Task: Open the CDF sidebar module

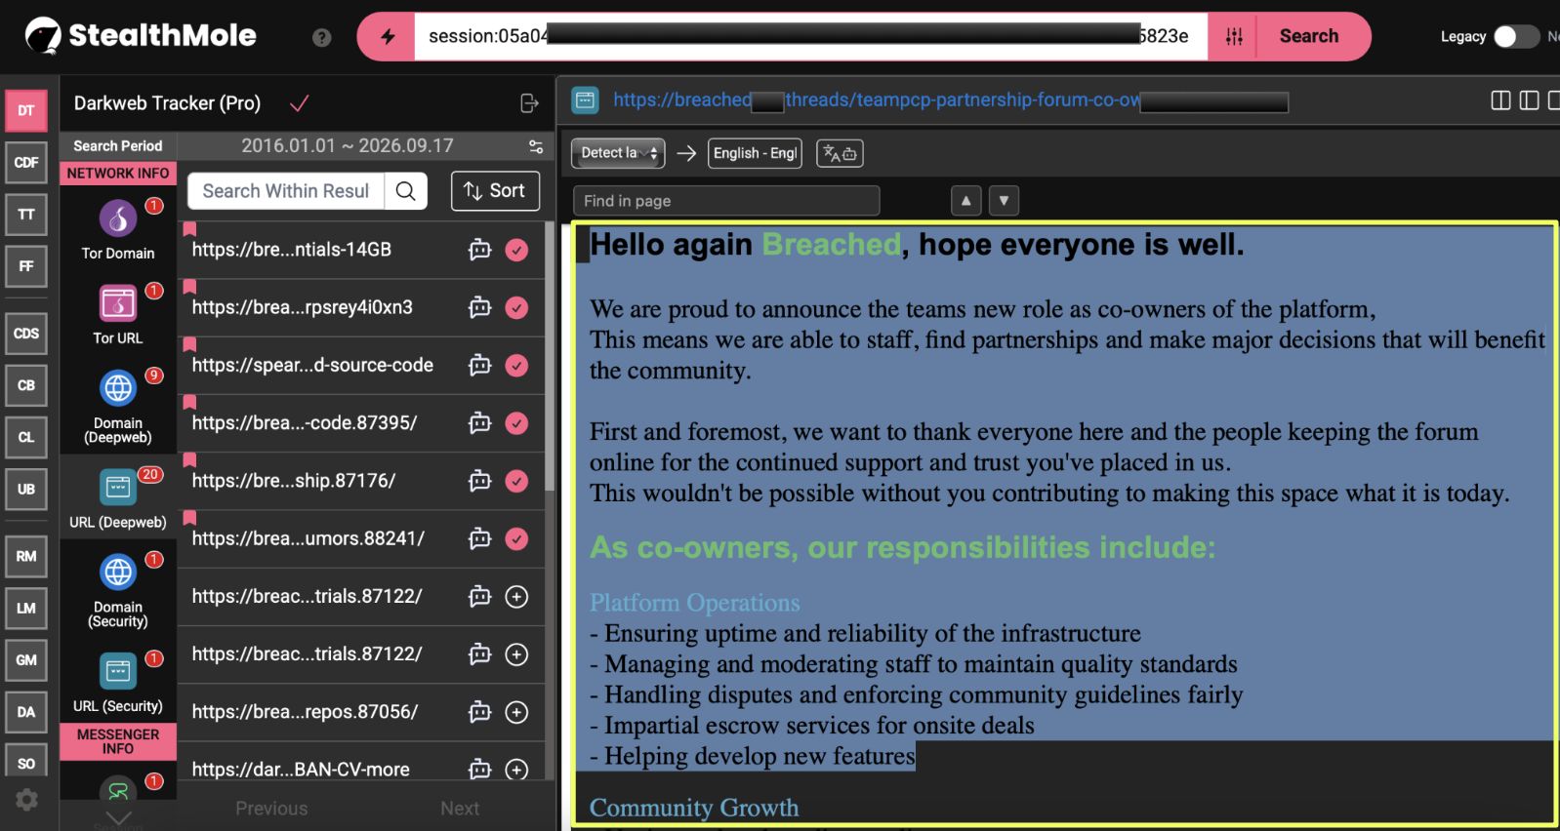Action: point(26,162)
